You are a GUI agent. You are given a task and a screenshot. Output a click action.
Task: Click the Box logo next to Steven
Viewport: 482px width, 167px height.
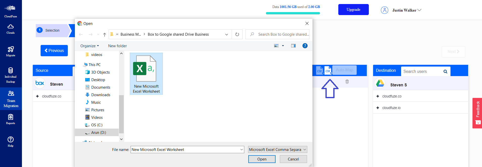click(40, 83)
